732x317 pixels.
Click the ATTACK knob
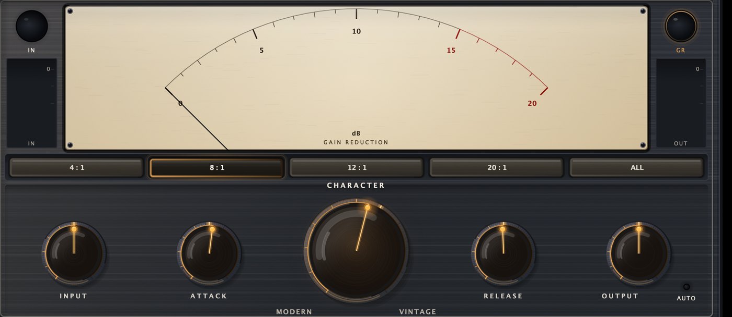(x=209, y=253)
